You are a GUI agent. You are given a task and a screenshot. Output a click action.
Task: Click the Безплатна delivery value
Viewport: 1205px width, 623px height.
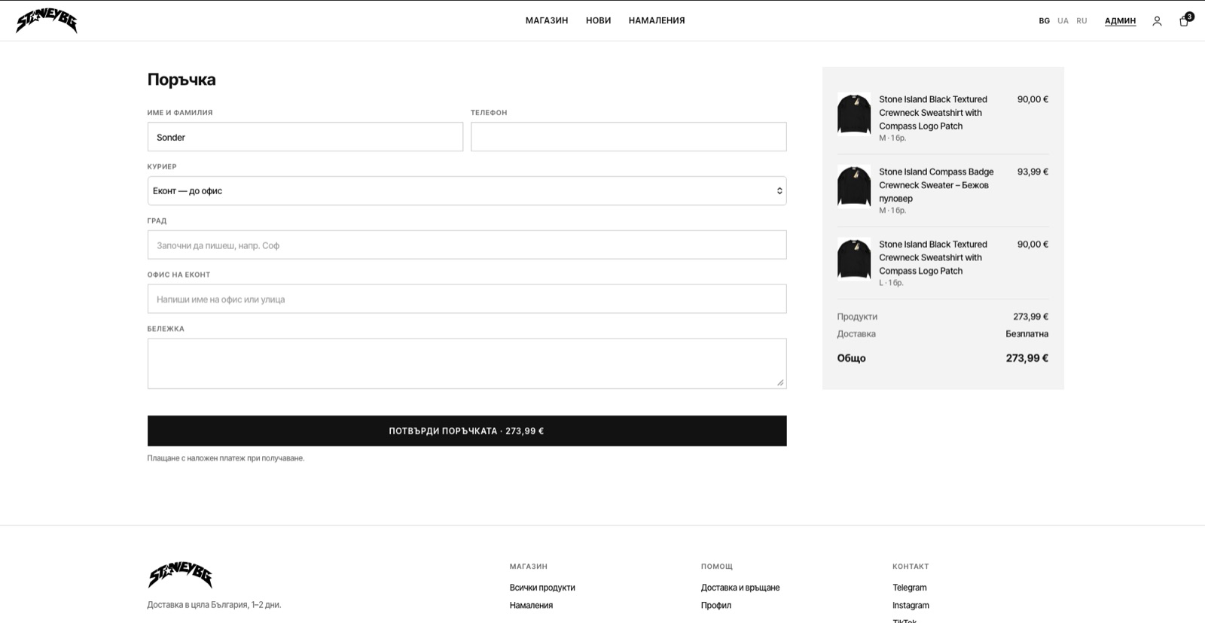click(1027, 334)
